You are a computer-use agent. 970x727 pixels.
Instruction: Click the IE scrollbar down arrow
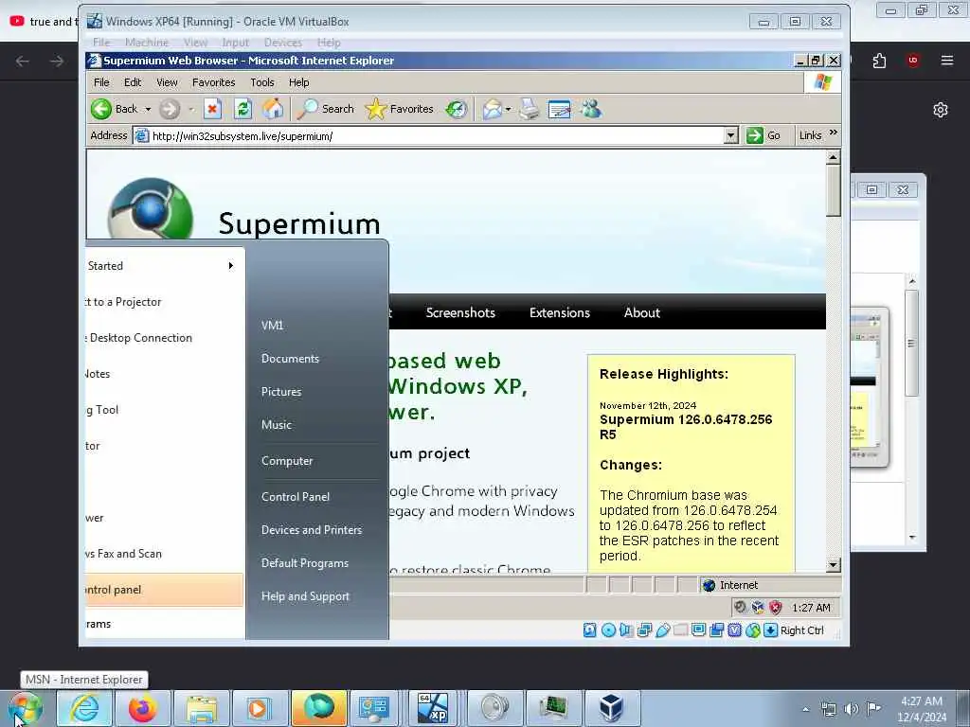tap(834, 564)
